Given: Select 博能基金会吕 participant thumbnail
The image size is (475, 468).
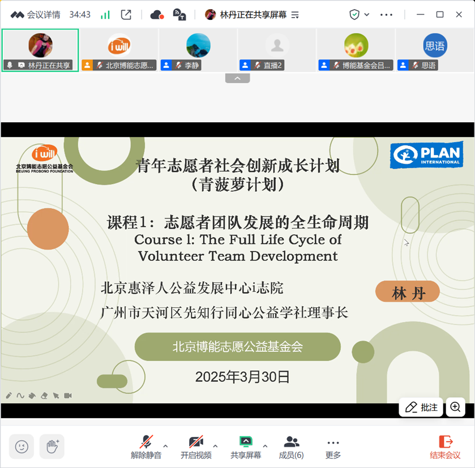Looking at the screenshot, I should (356, 50).
